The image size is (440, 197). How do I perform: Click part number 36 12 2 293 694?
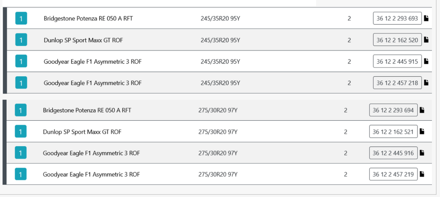393,110
